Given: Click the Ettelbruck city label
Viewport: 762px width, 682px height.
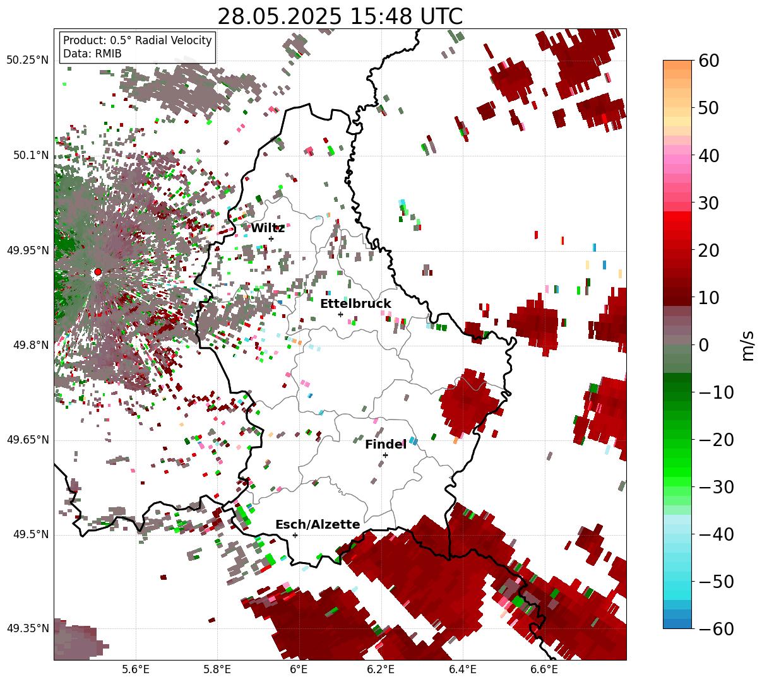Looking at the screenshot, I should pyautogui.click(x=355, y=304).
